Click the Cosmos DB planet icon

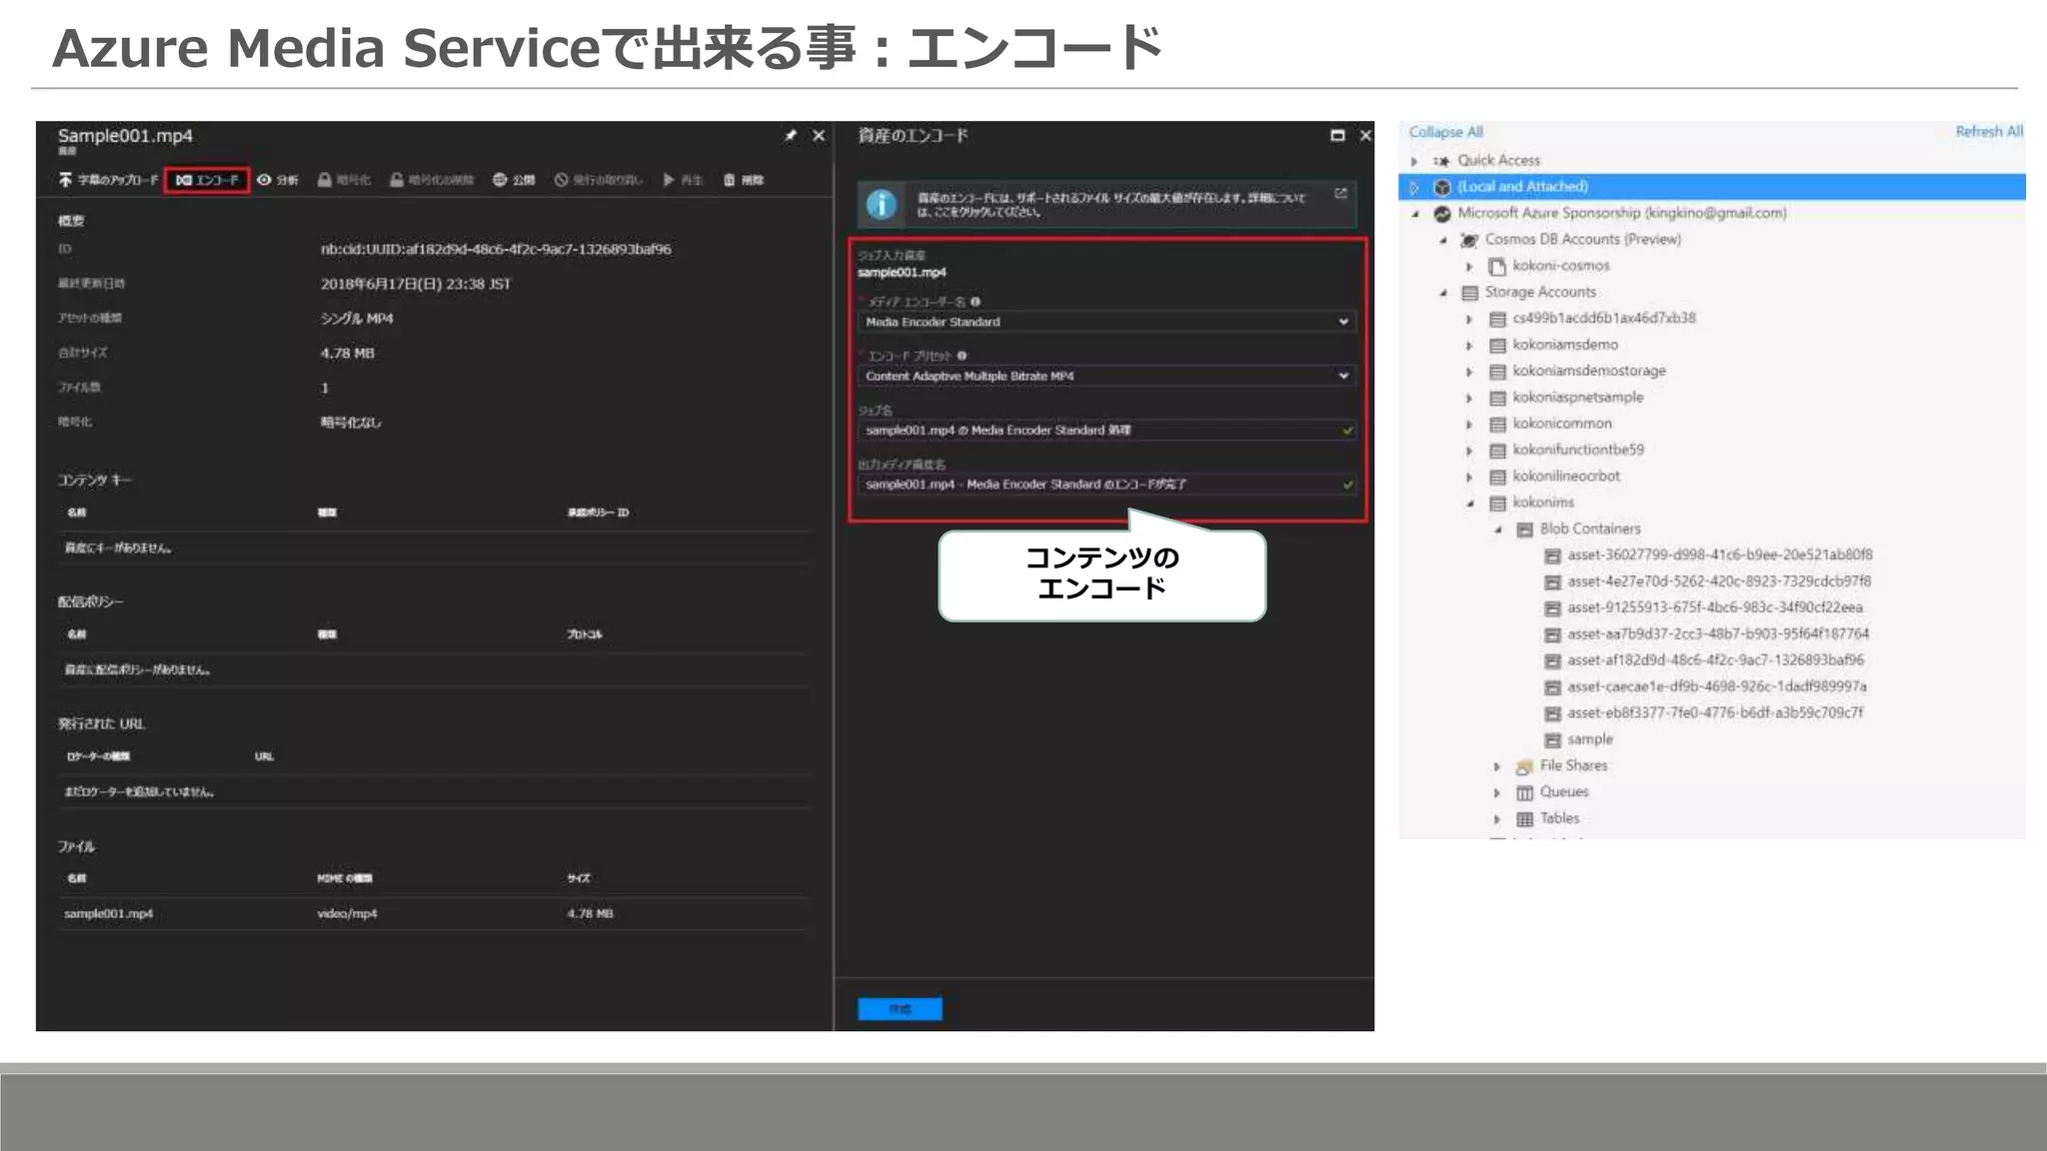point(1469,240)
